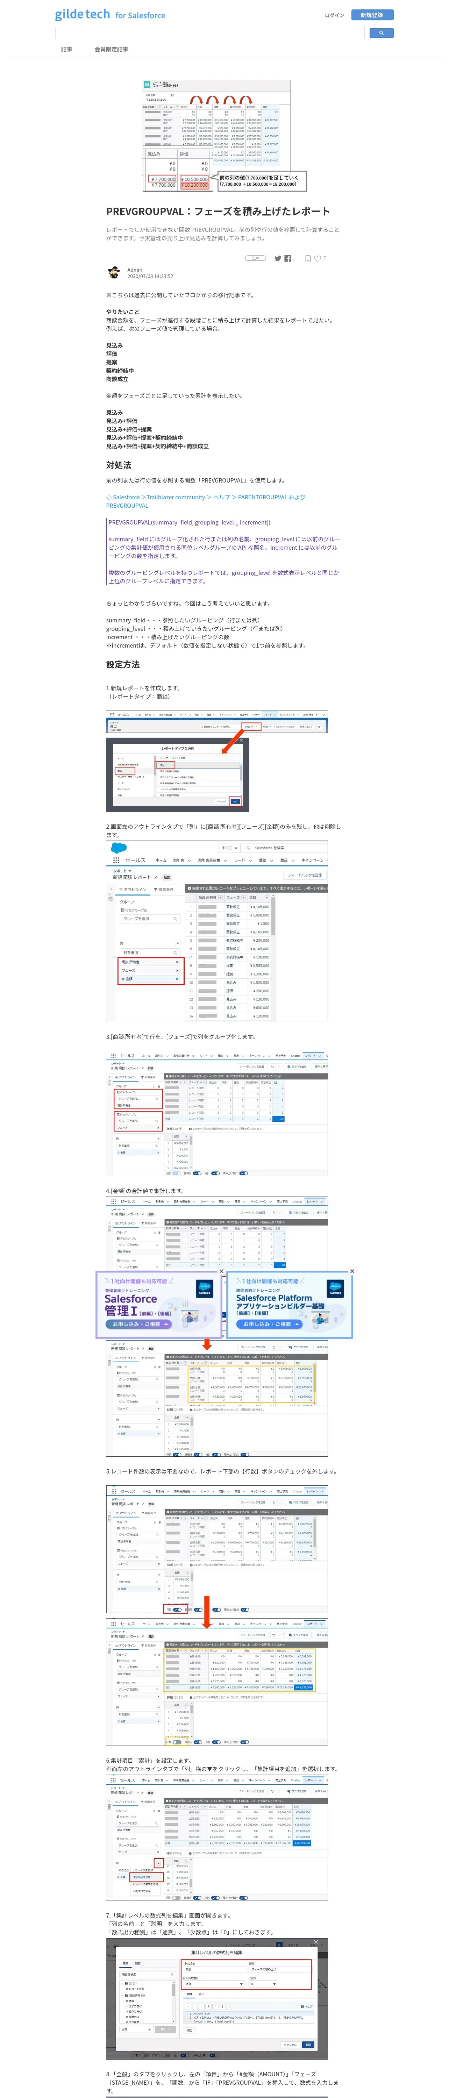Close the Salesforce Platform アプリケーションビルダー ad banner
Screen dimensions: 449x2098
pos(352,1271)
